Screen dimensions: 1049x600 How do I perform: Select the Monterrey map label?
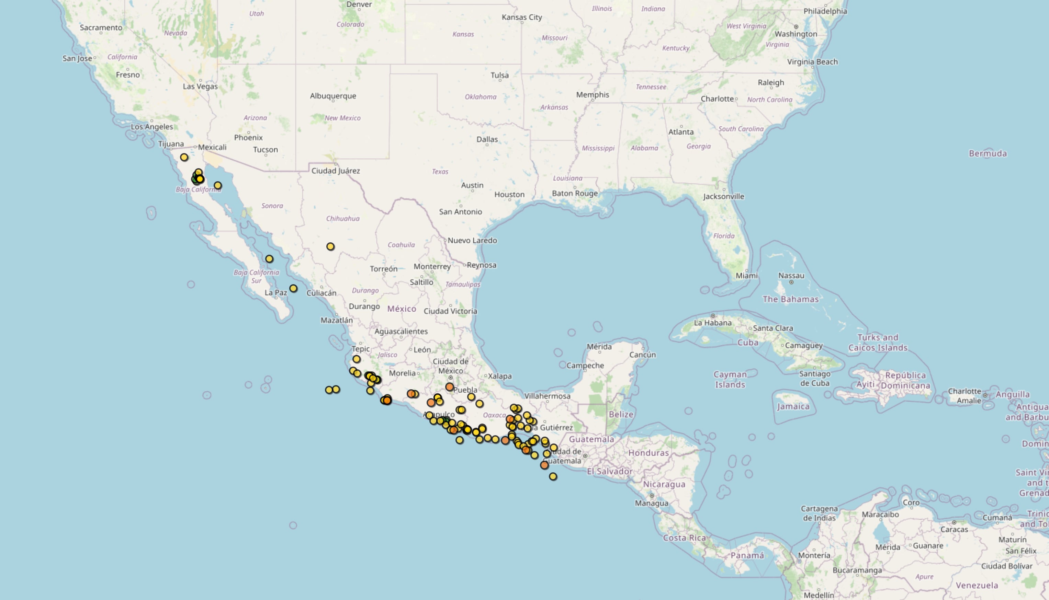tap(432, 267)
